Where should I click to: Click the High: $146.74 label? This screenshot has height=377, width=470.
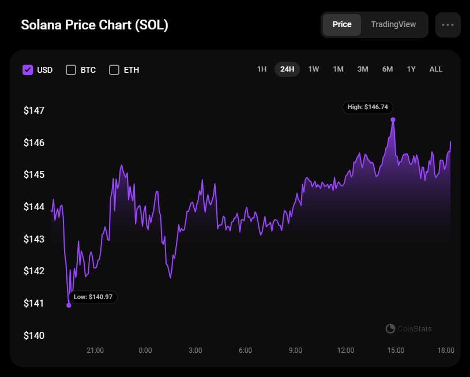[x=368, y=107]
